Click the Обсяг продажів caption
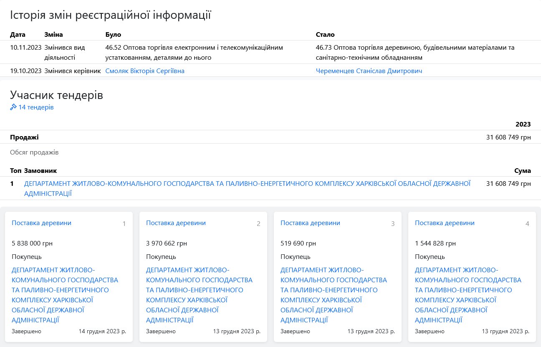Viewport: 541px width, 347px height. pos(34,152)
